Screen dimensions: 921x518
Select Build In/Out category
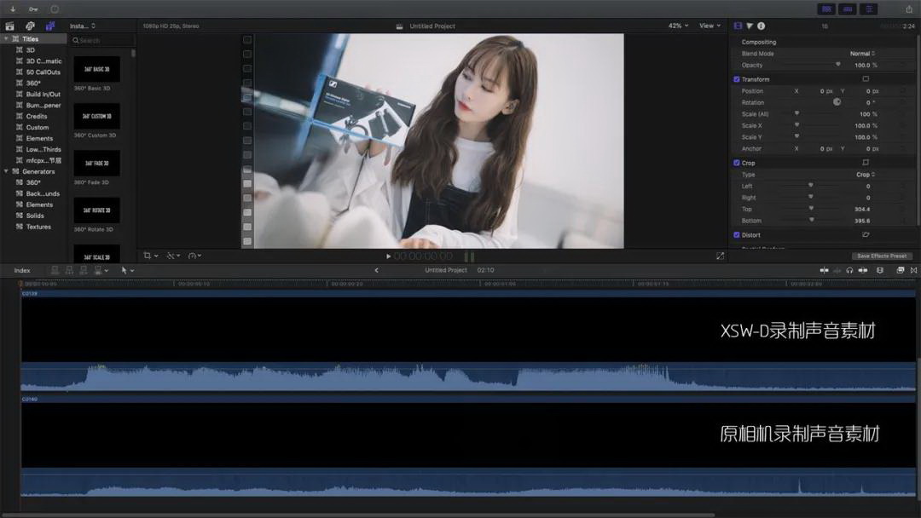[43, 94]
